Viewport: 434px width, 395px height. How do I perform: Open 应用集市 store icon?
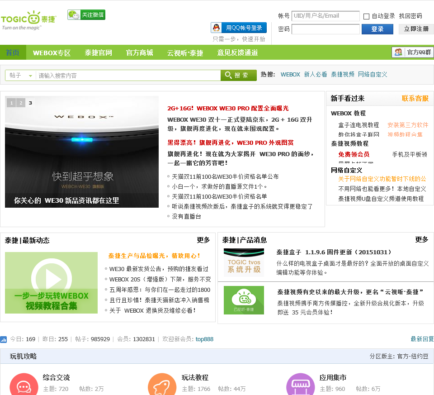[300, 385]
